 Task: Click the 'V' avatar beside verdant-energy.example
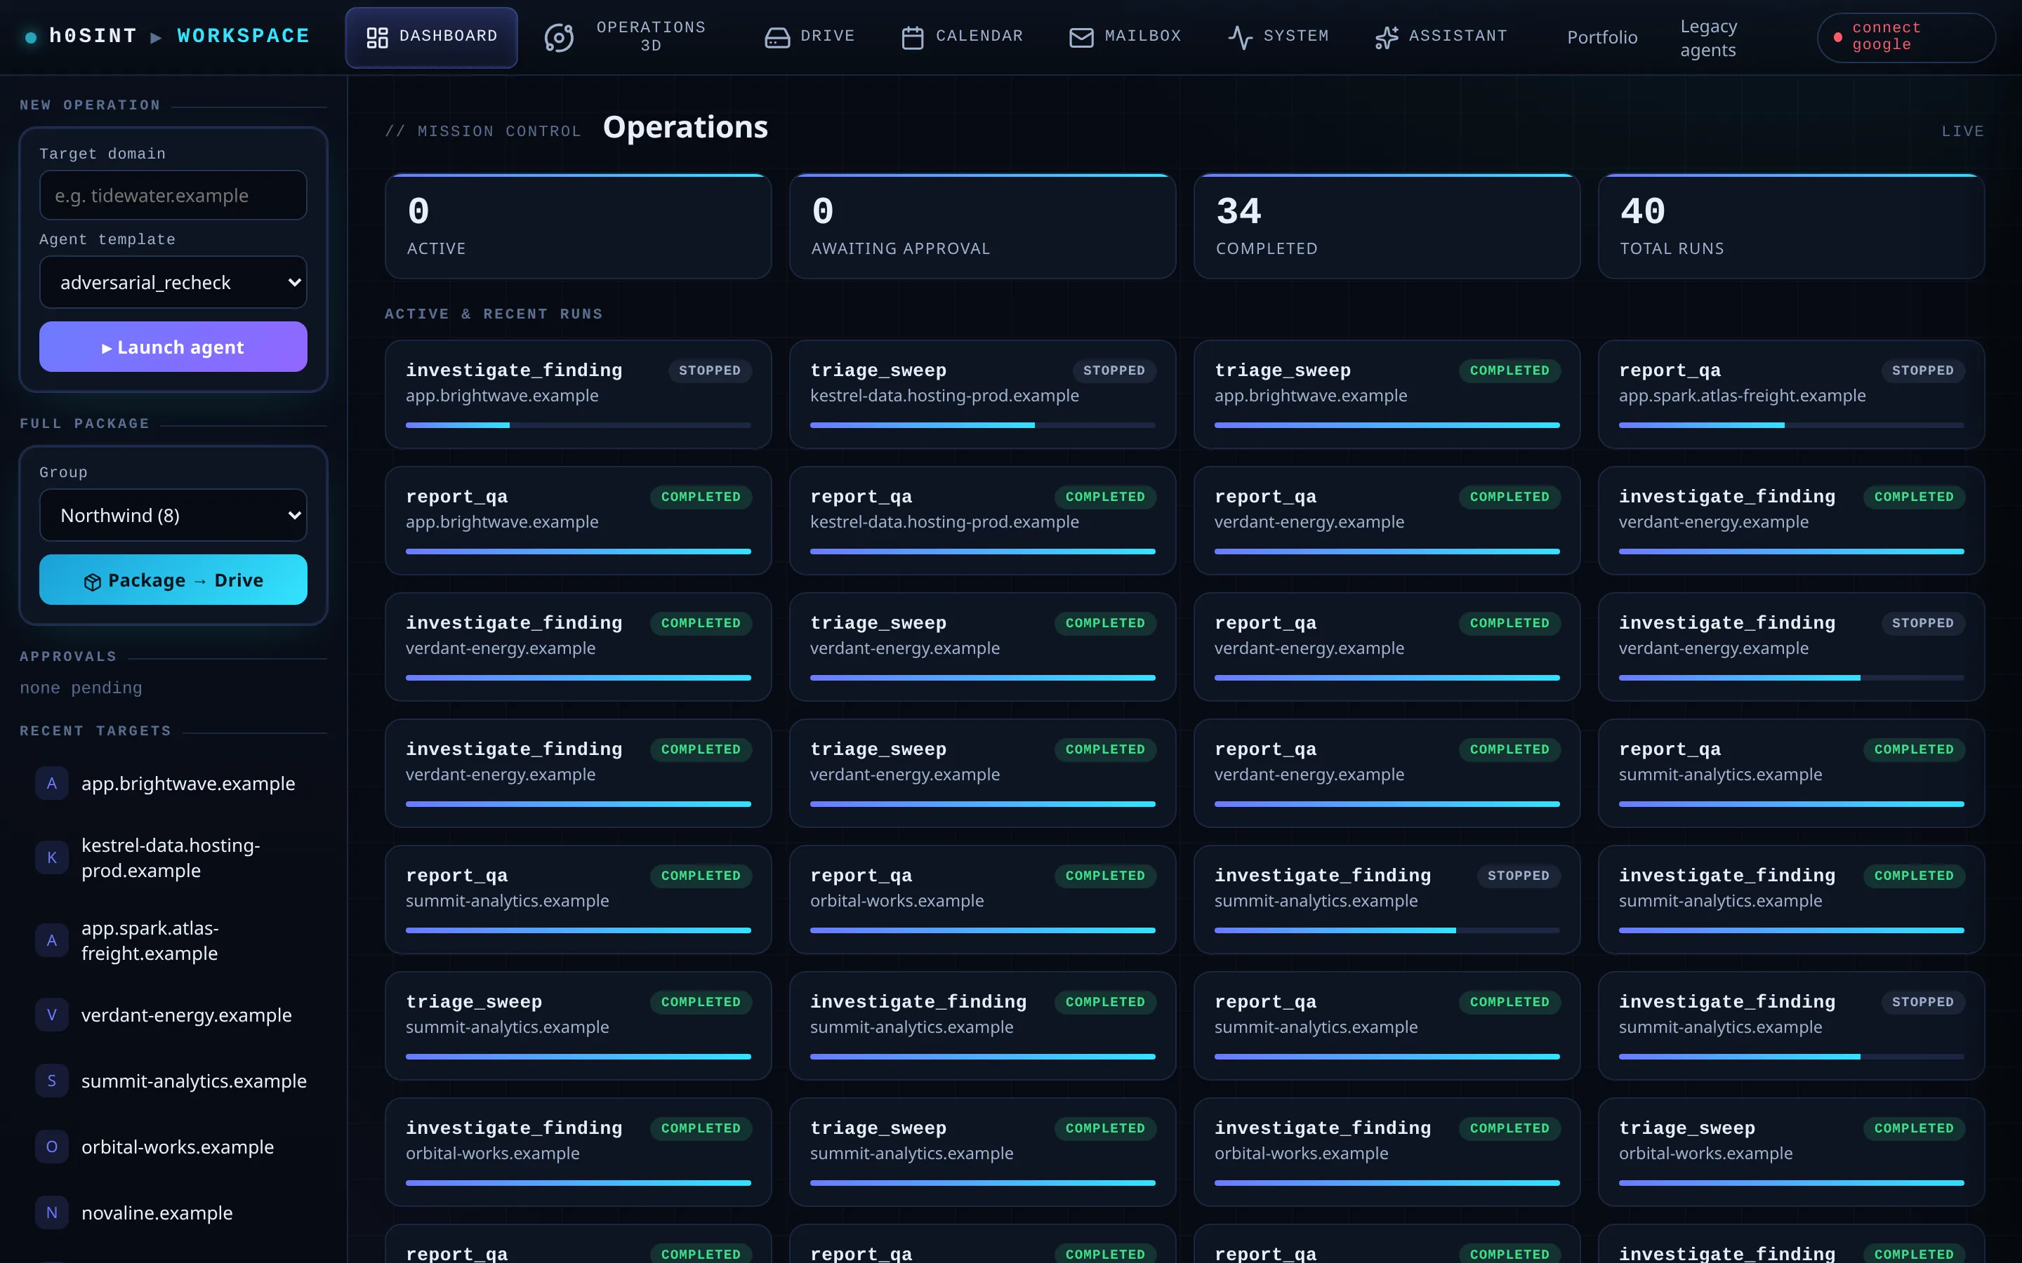coord(52,1015)
